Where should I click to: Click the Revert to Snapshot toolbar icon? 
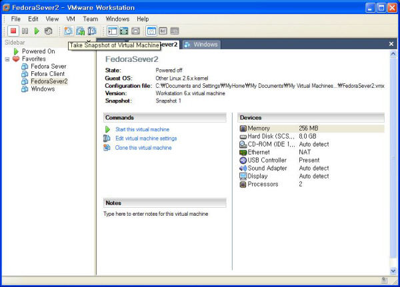pos(81,31)
